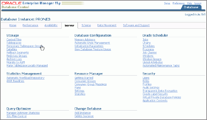Open Transparent Data Encryption link
The image size is (207, 120).
(x=160, y=91)
